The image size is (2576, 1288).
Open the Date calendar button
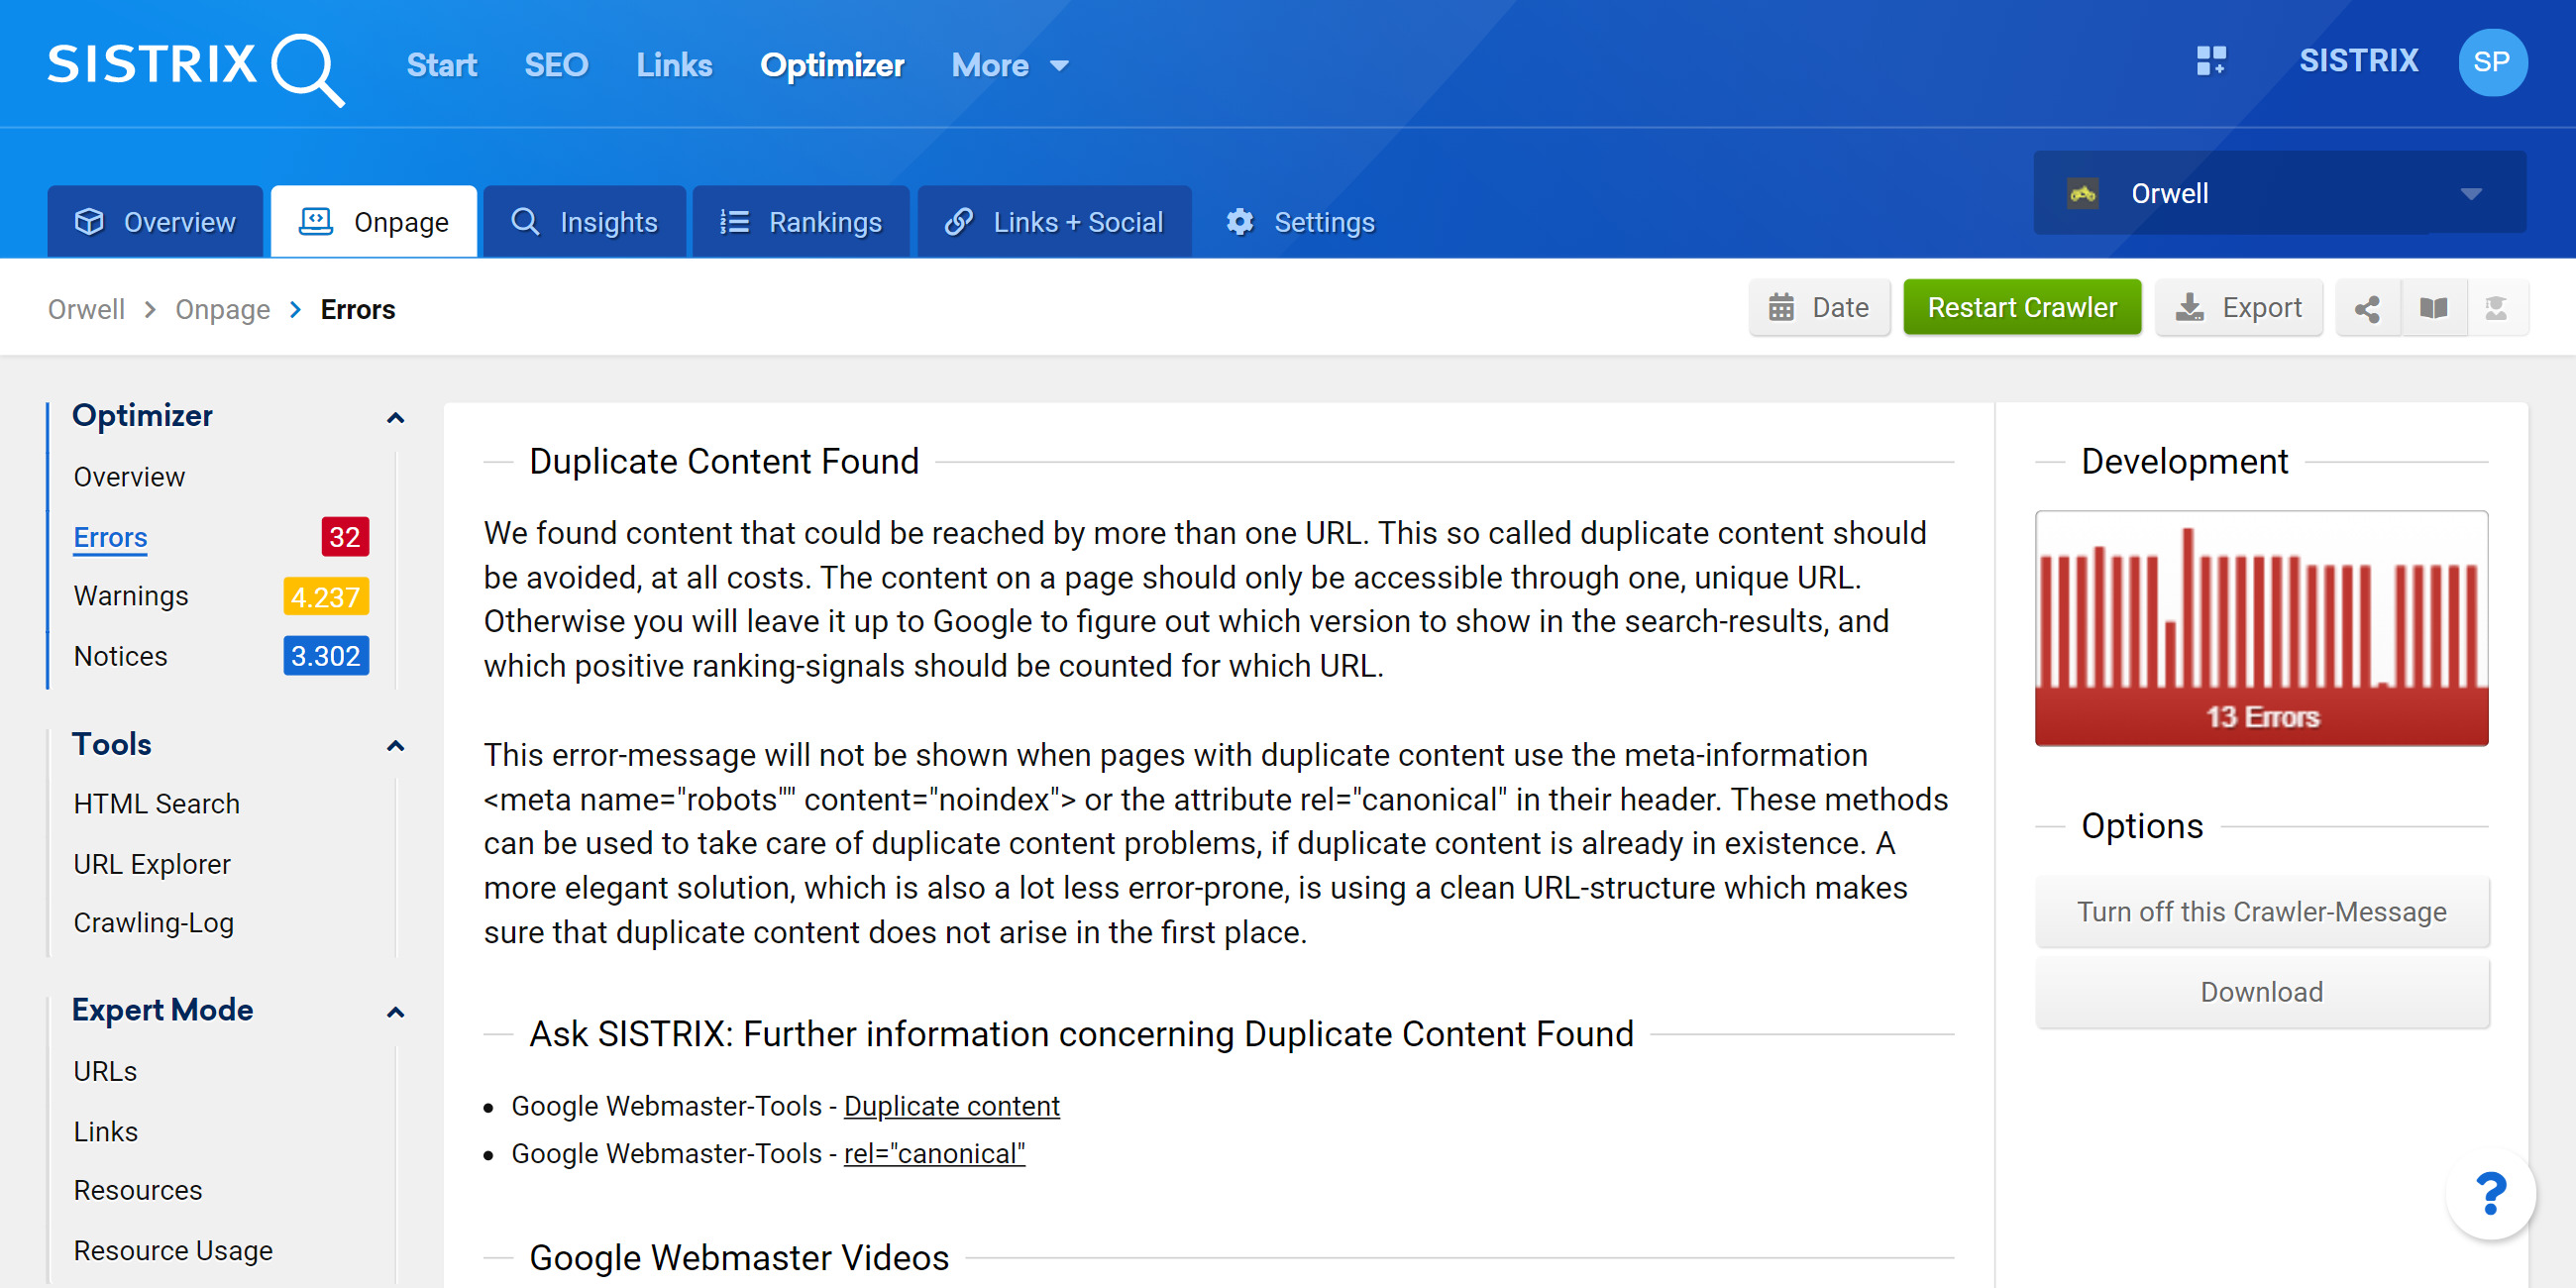(1819, 308)
